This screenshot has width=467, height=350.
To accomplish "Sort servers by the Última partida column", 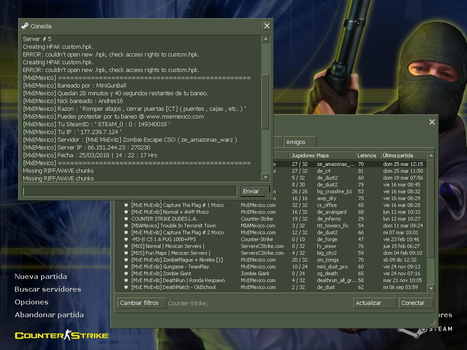I will (x=404, y=155).
